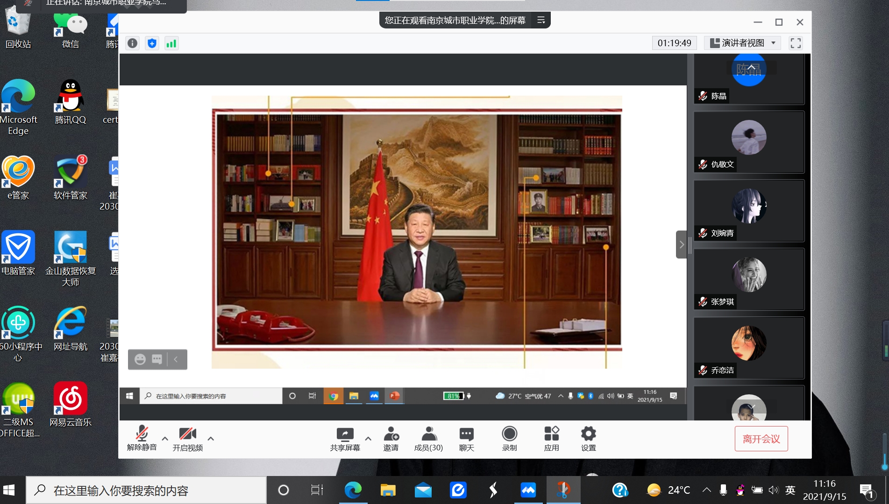Toggle fullscreen mode icon
889x504 pixels.
(x=796, y=43)
